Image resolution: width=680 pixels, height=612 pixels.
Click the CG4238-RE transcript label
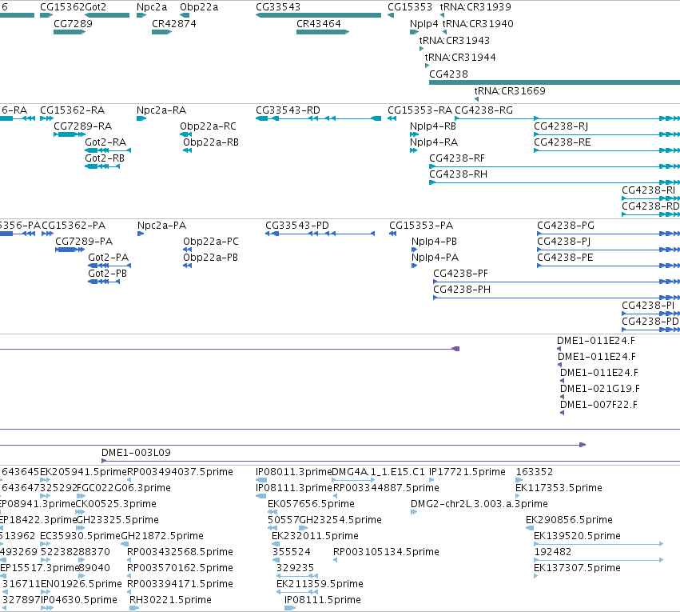(x=562, y=142)
